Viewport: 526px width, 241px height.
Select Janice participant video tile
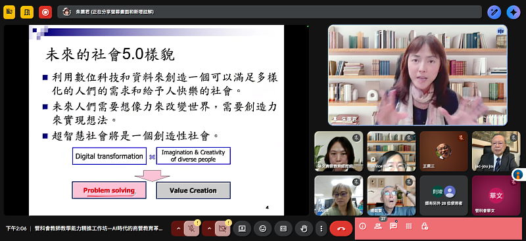(x=391, y=151)
